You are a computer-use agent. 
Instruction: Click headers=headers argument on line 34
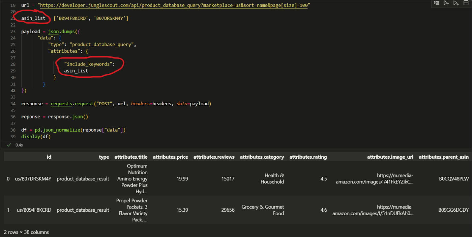[x=151, y=104]
